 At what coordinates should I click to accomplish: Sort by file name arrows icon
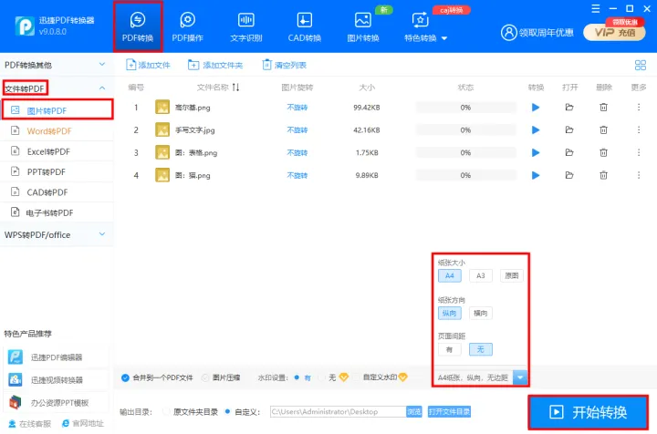pyautogui.click(x=236, y=87)
